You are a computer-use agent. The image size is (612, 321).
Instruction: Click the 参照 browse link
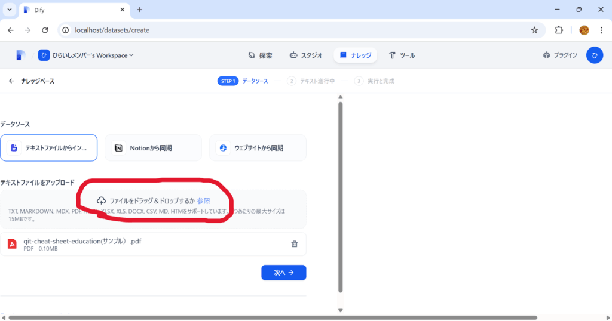[x=203, y=201]
